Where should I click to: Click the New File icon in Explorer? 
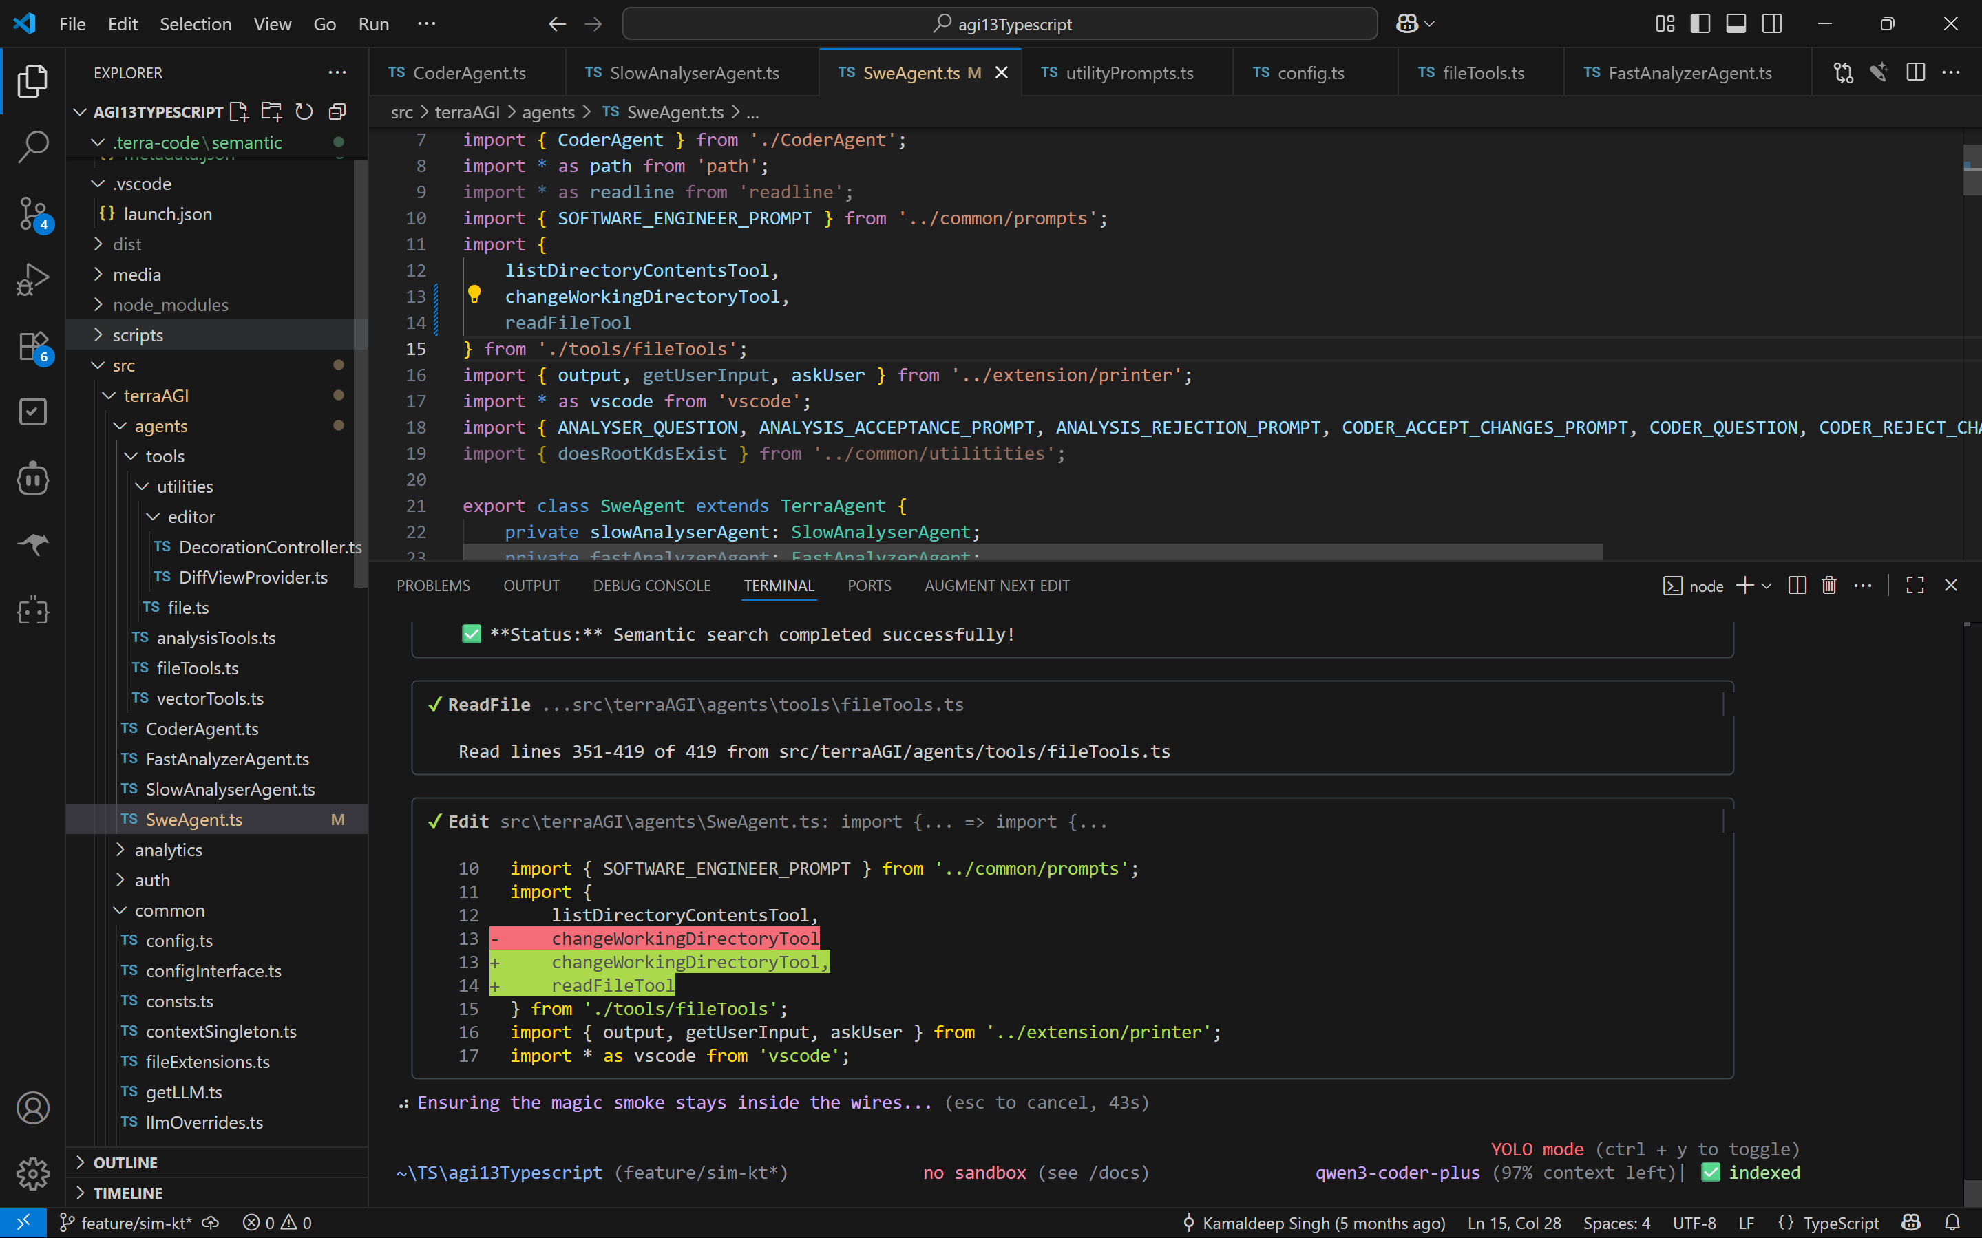[x=238, y=111]
